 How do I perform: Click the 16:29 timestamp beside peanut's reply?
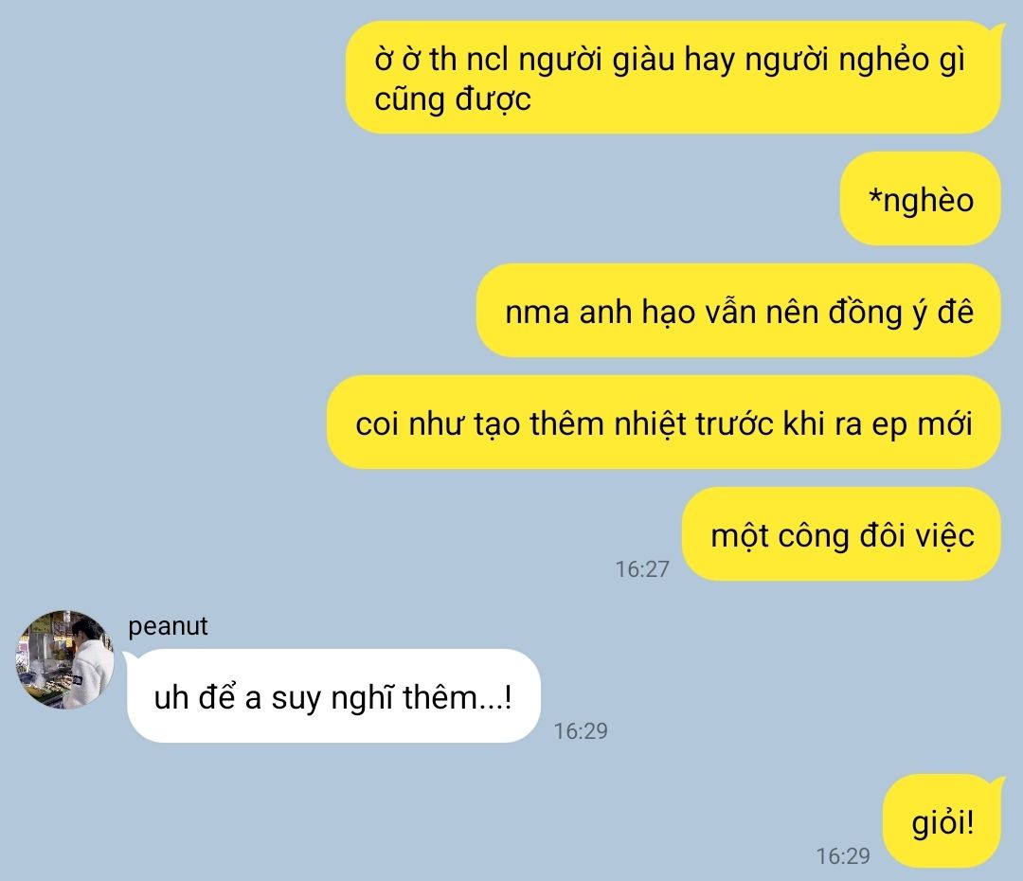[x=581, y=731]
